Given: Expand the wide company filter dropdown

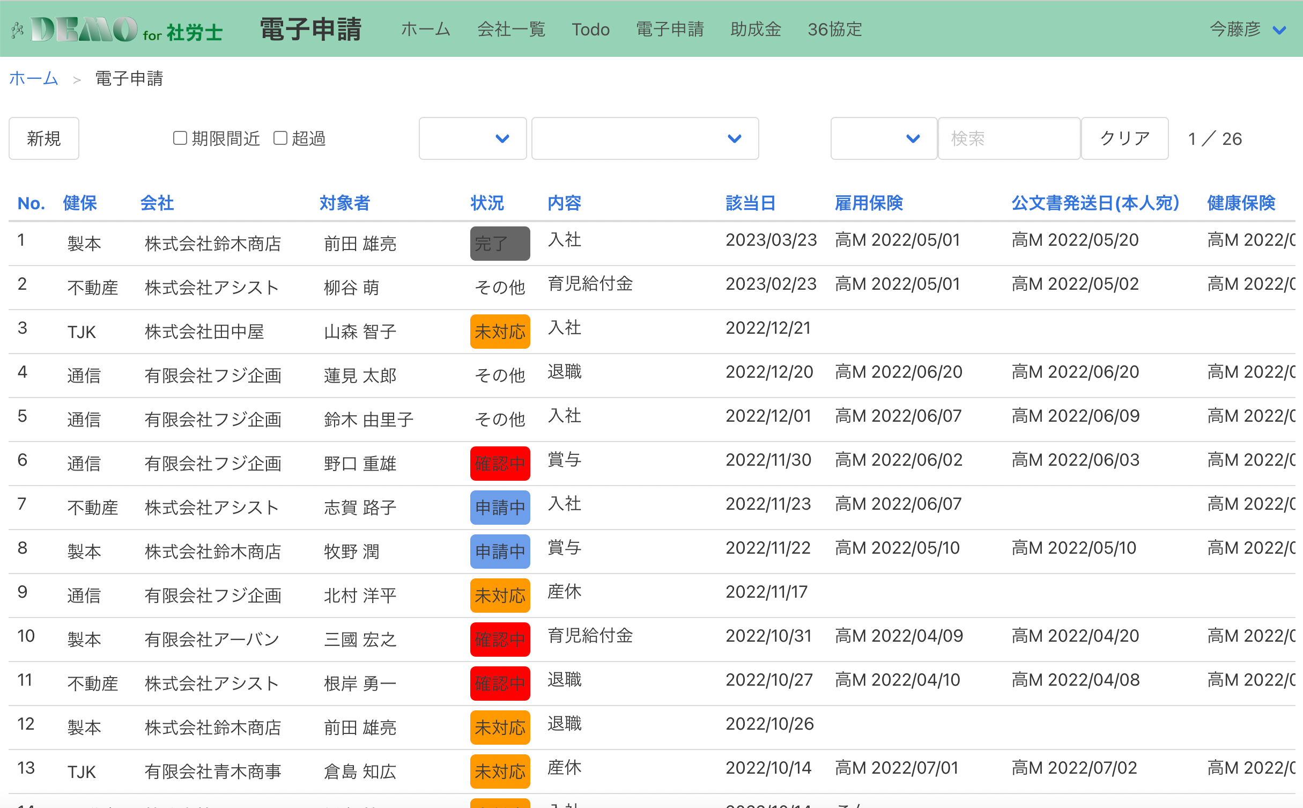Looking at the screenshot, I should [645, 138].
